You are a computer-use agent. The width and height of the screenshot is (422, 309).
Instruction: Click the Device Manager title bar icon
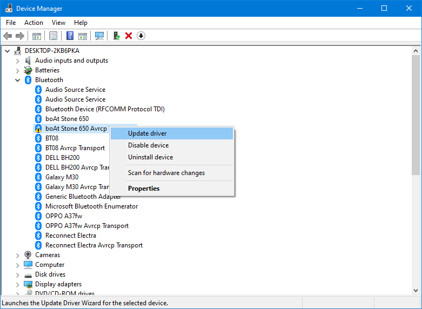(x=9, y=8)
